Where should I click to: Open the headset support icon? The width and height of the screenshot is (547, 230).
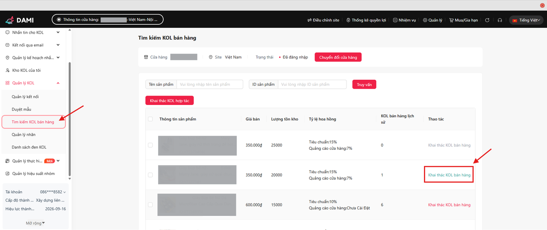tap(500, 20)
